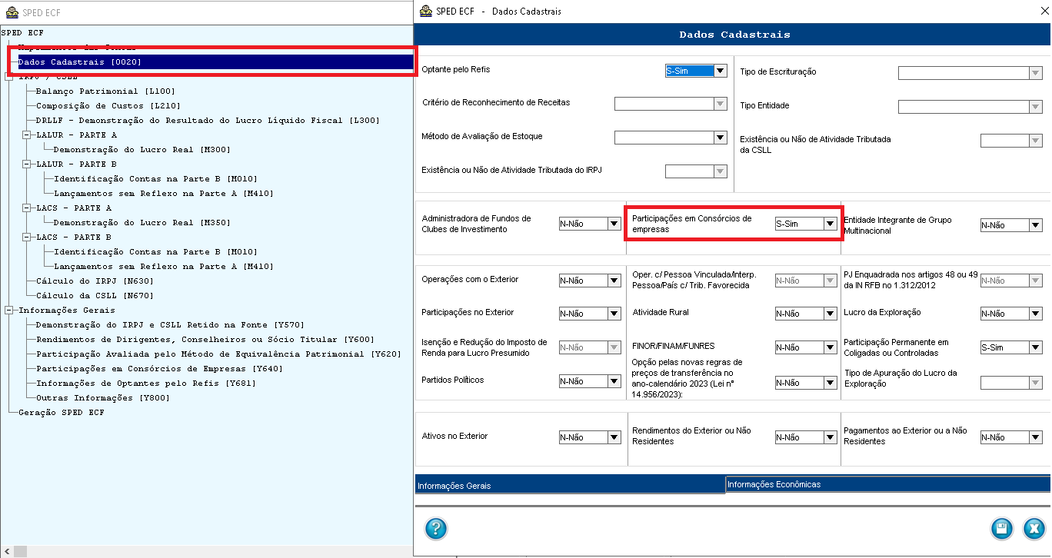Click the blue help question mark icon
The width and height of the screenshot is (1052, 558).
435,528
